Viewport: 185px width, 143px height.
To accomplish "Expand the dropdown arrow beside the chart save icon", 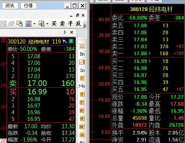I will pyautogui.click(x=48, y=24).
